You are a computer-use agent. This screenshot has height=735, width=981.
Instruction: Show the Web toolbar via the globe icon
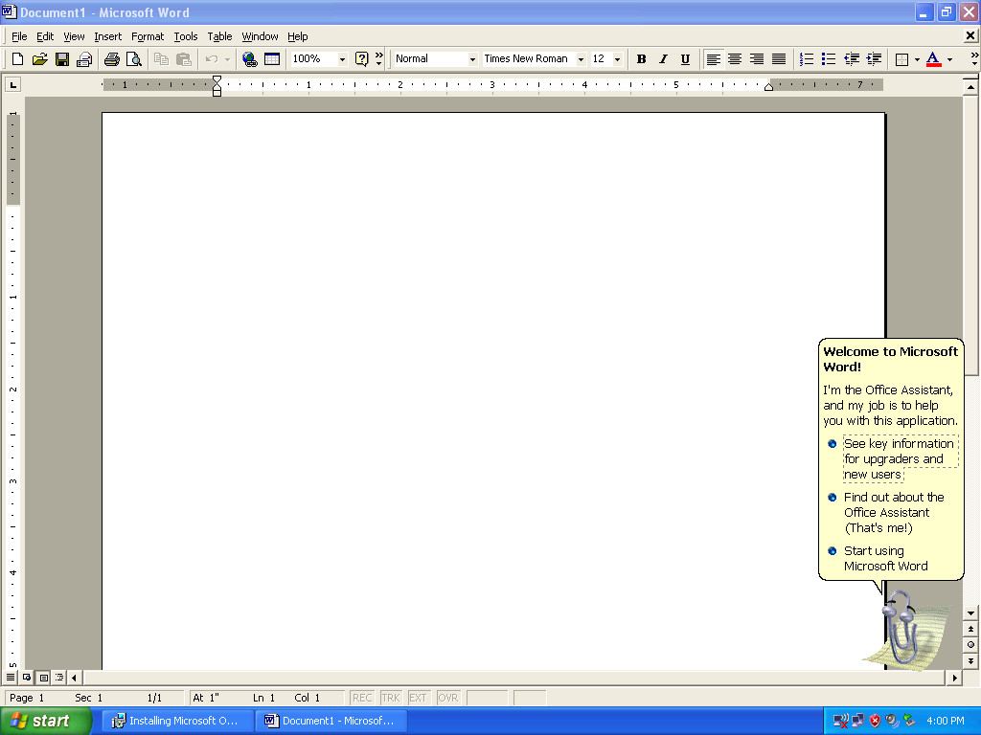pyautogui.click(x=250, y=58)
